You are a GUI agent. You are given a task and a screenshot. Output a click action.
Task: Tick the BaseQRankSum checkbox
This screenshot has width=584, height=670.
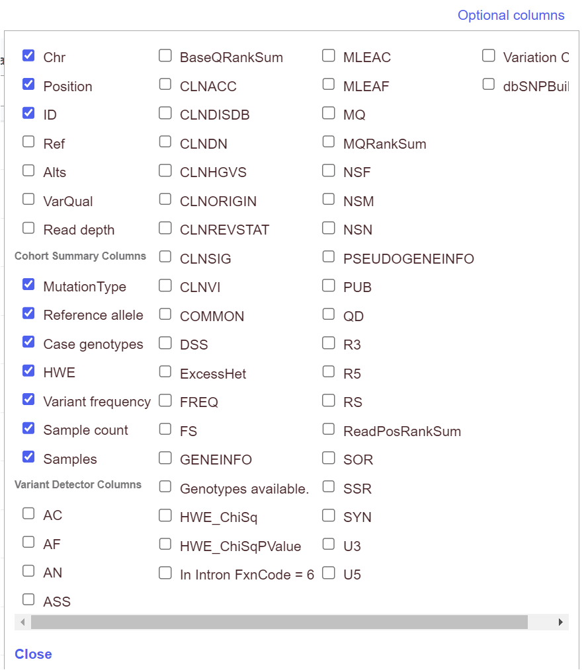tap(165, 56)
